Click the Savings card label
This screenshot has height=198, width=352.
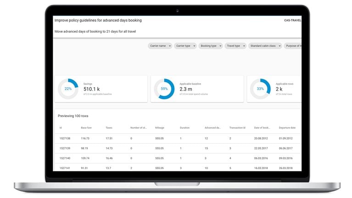pyautogui.click(x=88, y=84)
